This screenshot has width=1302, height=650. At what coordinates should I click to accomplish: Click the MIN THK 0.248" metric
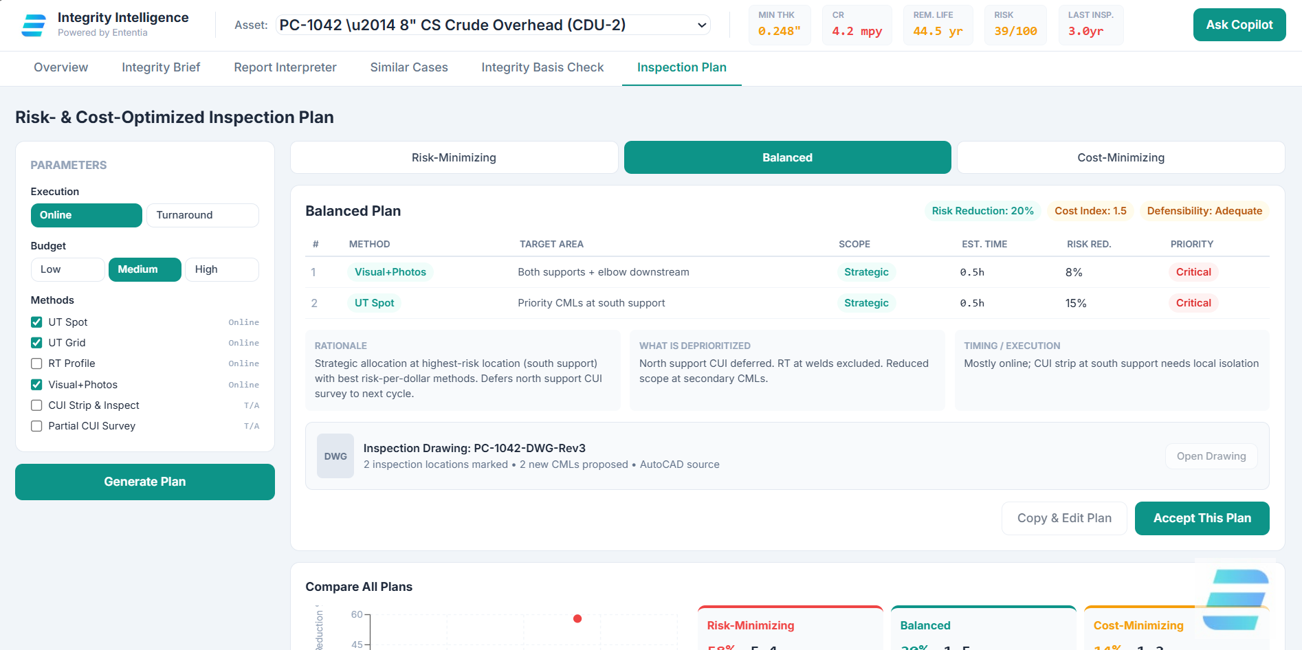coord(780,25)
